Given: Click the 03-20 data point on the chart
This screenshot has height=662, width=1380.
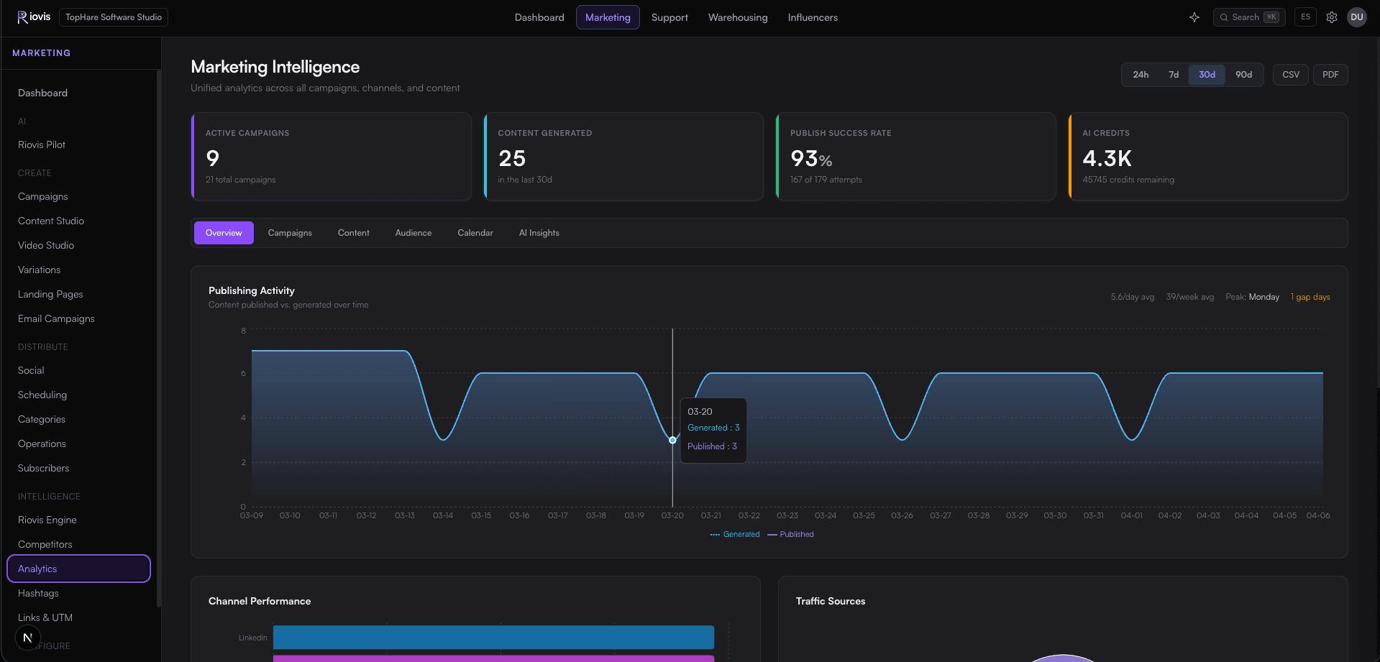Looking at the screenshot, I should click(672, 440).
